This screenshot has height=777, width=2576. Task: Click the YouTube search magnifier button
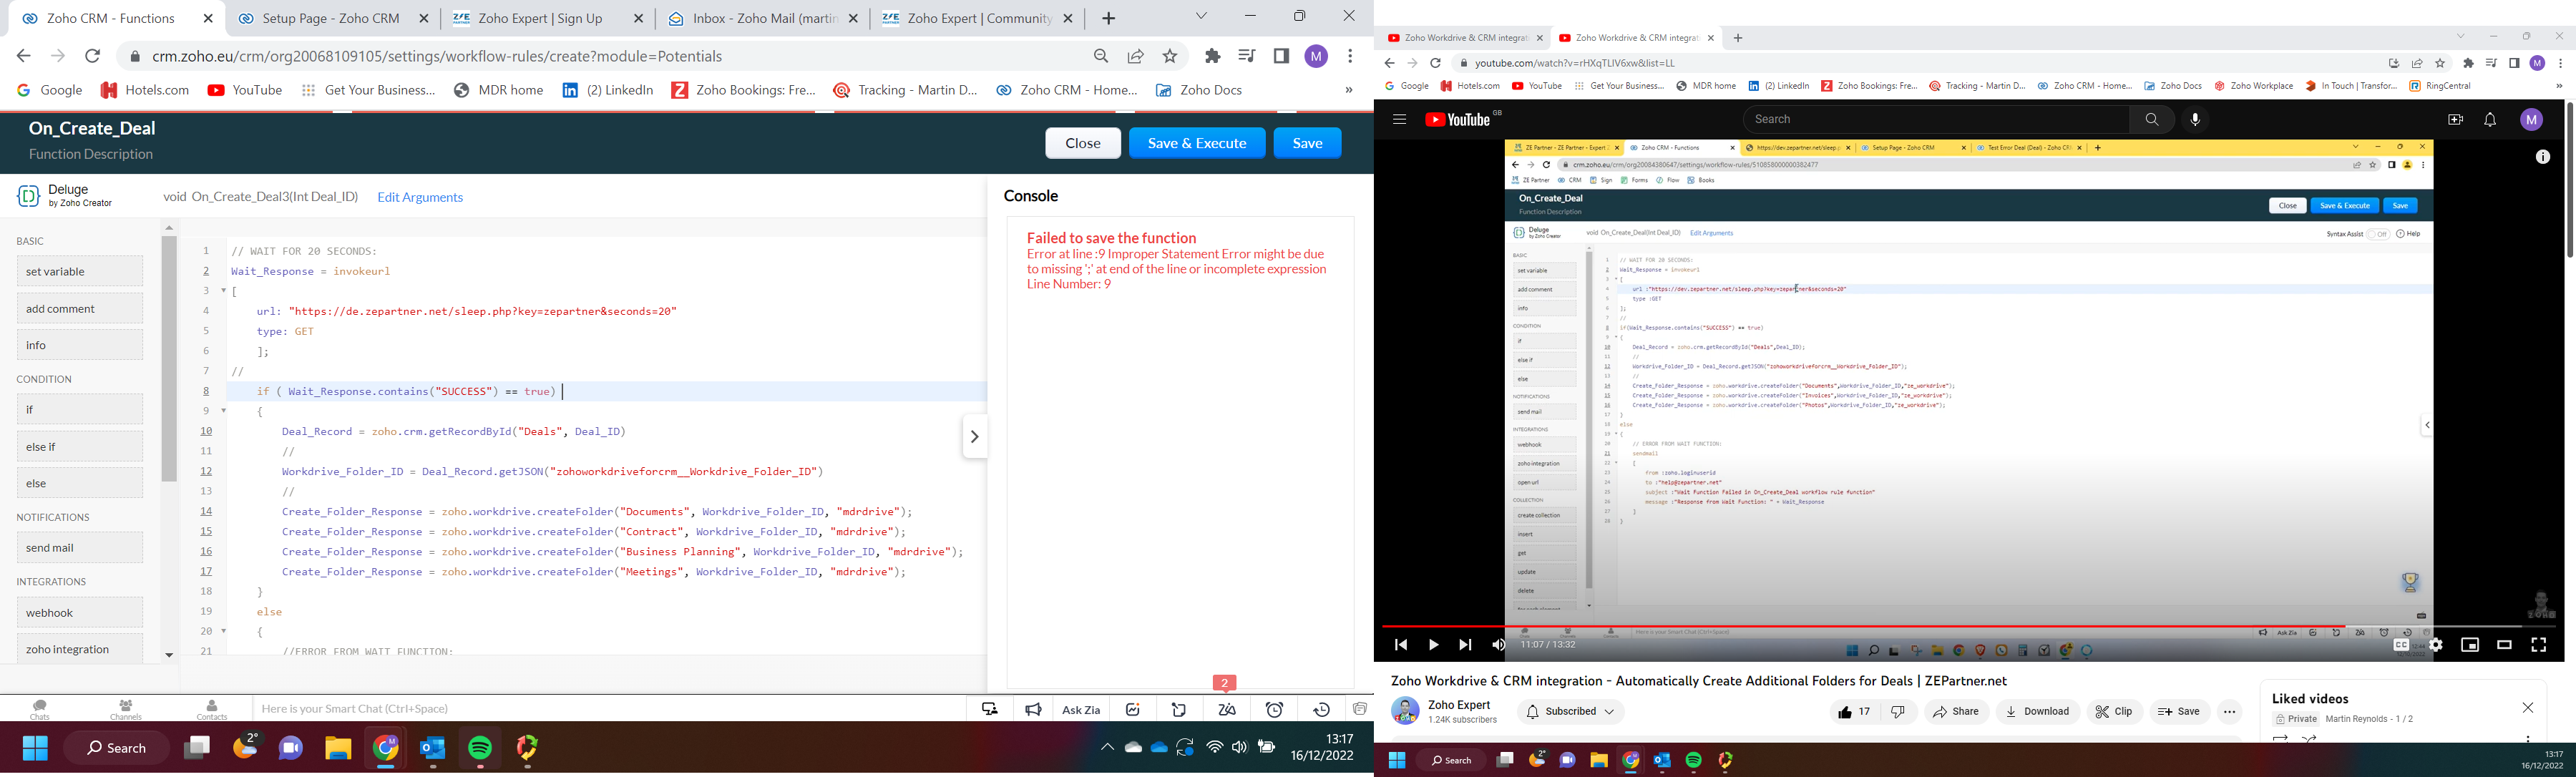coord(2151,120)
